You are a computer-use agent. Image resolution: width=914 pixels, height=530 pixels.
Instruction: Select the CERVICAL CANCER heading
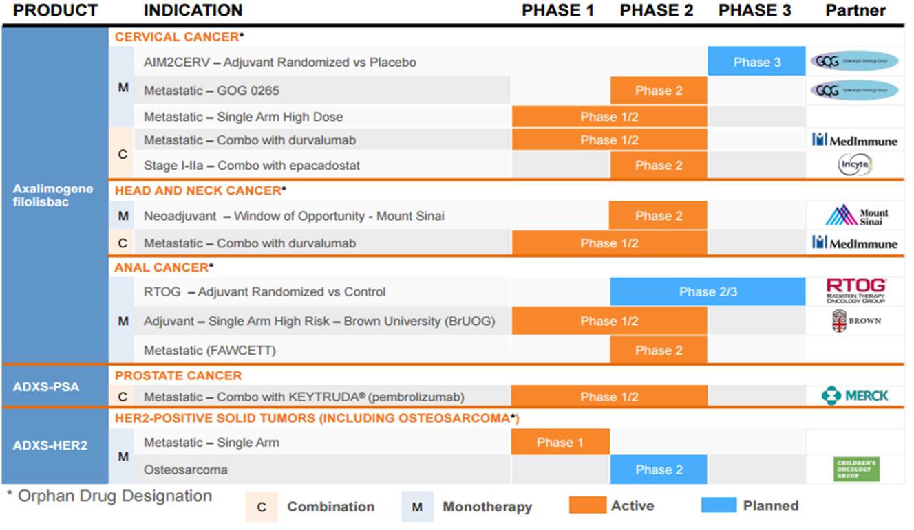click(x=177, y=37)
